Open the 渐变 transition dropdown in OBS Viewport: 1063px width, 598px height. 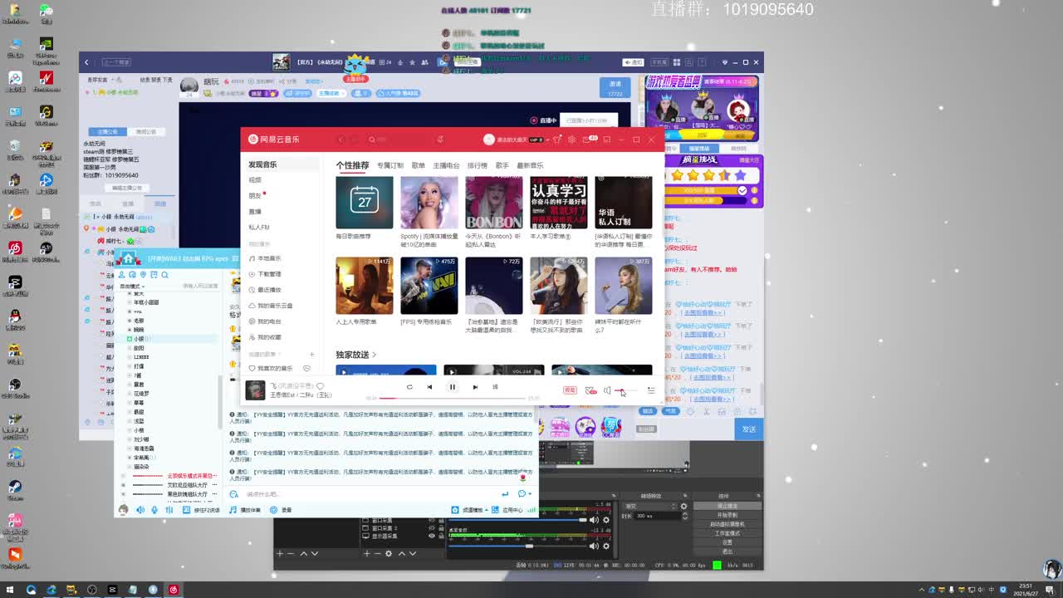(x=651, y=506)
